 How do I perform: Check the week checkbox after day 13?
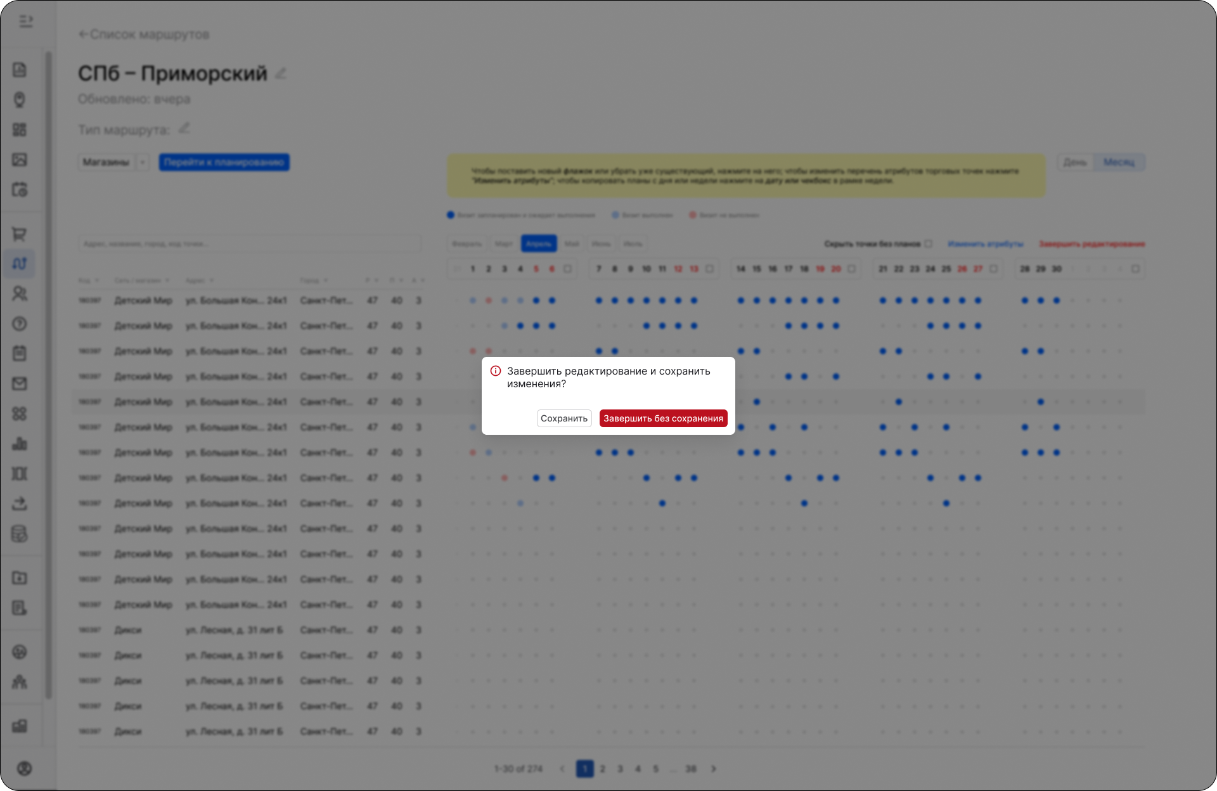(x=710, y=269)
